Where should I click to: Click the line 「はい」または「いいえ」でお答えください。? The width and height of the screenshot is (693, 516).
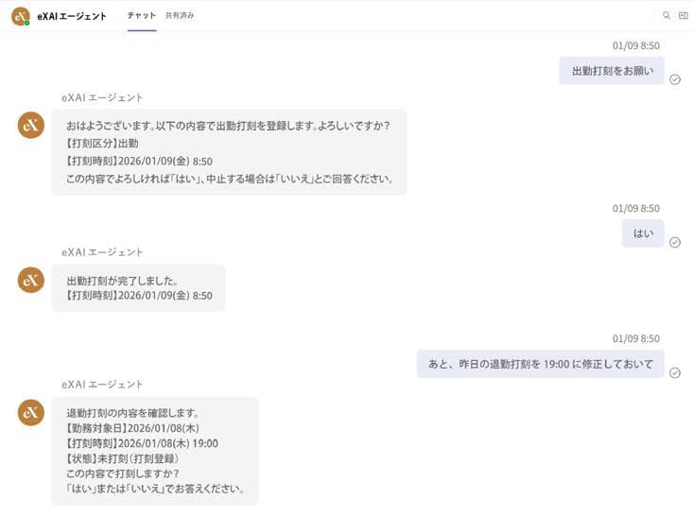pos(156,489)
